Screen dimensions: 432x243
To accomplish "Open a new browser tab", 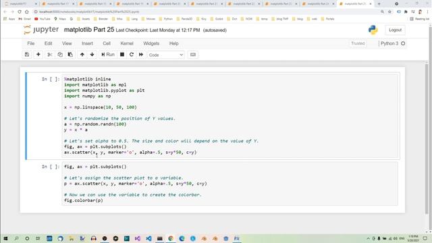I will 379,4.
